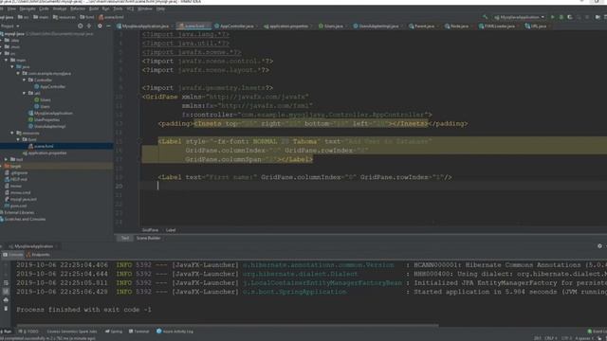The width and height of the screenshot is (607, 341).
Task: Expand the test folder arrow
Action: pos(7,159)
